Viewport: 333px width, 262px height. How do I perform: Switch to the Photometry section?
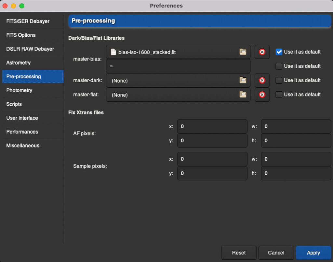point(19,90)
